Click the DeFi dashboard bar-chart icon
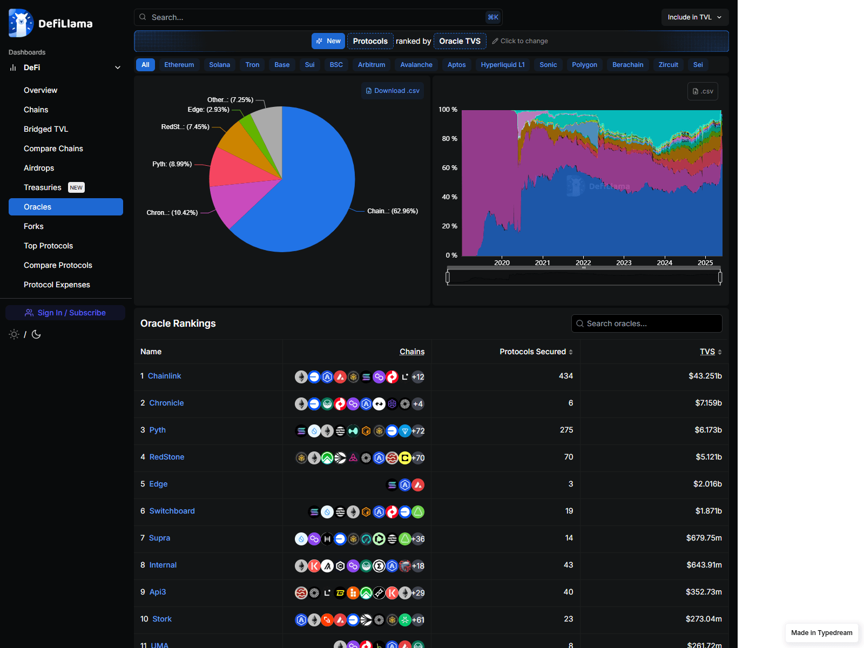Viewport: 864px width, 648px height. click(x=13, y=67)
